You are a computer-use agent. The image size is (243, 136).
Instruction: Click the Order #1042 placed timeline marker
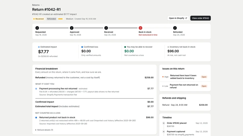point(164,123)
